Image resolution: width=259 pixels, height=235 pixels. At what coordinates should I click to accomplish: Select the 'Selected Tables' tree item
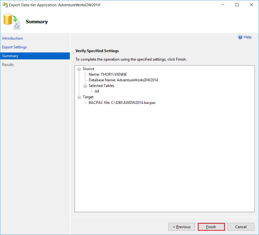pyautogui.click(x=102, y=86)
